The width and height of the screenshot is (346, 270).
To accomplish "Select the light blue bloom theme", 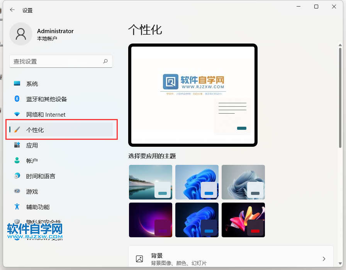I will tap(197, 182).
